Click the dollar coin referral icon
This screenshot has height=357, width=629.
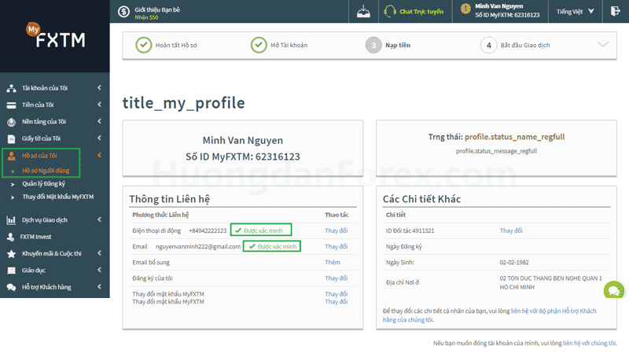pos(124,12)
